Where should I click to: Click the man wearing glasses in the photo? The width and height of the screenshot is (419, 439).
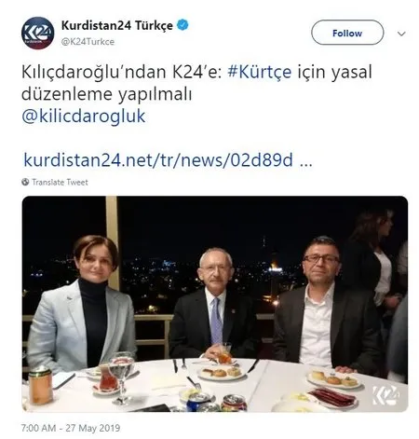coord(328,306)
